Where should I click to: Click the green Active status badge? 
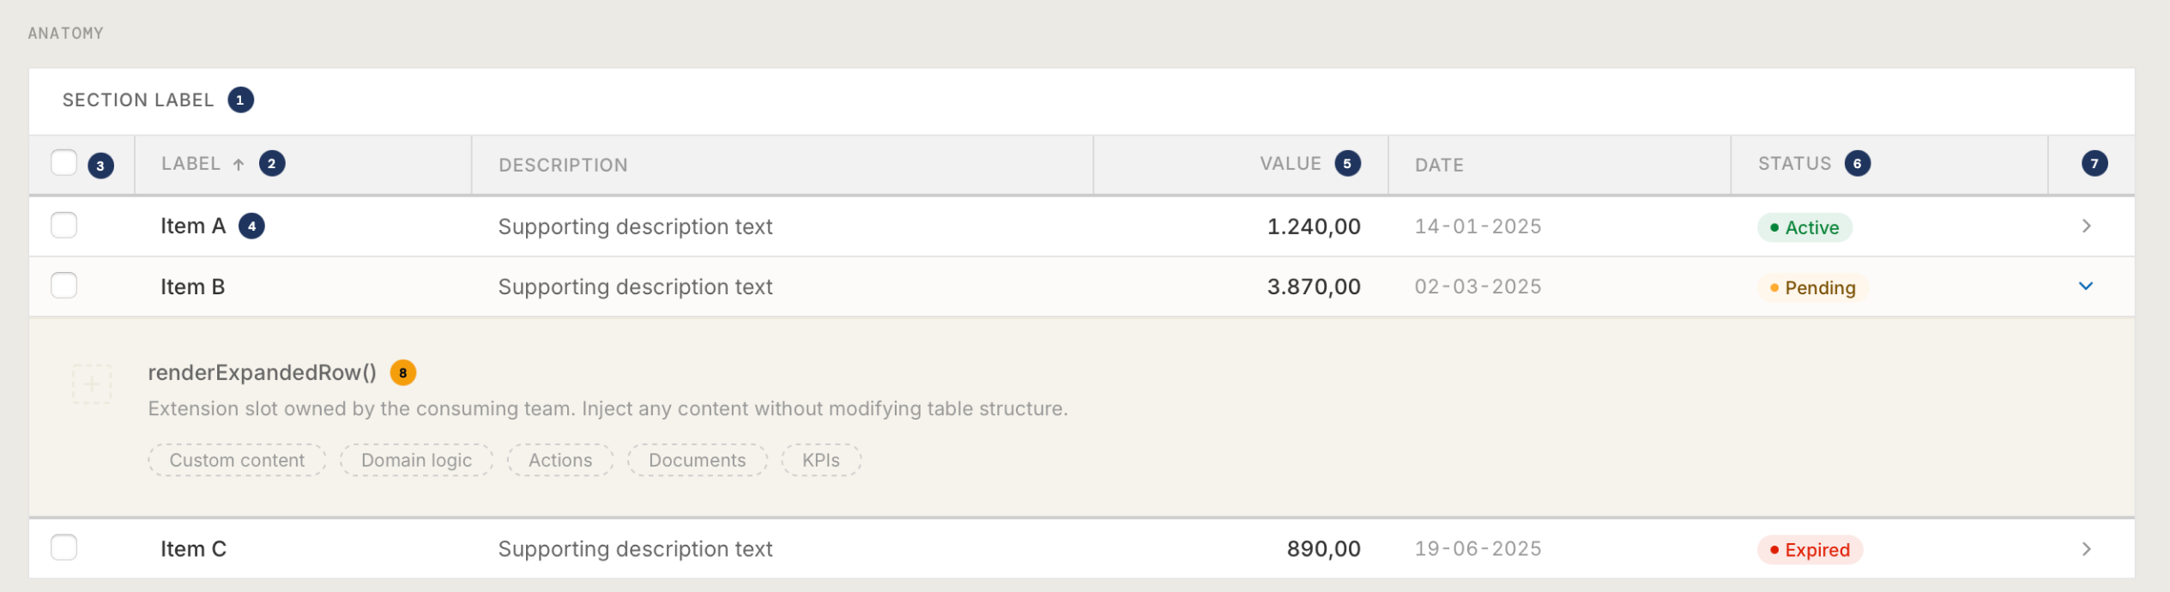pos(1804,228)
